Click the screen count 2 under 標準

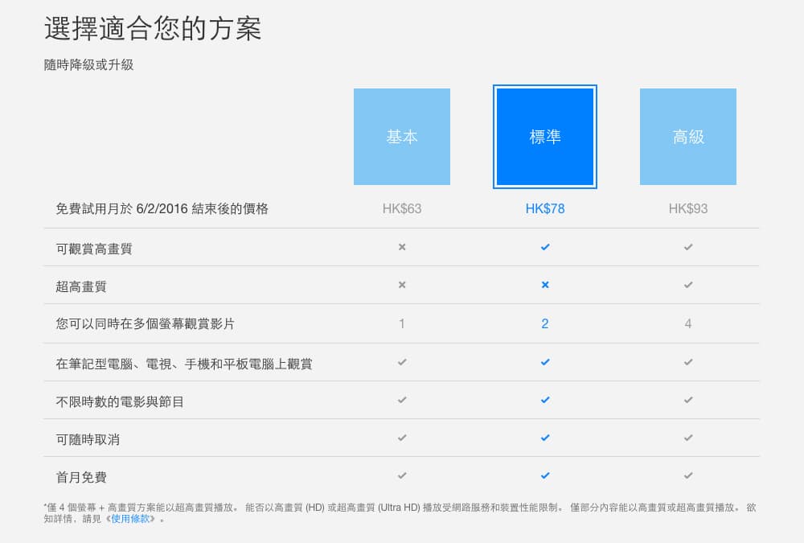click(x=545, y=323)
